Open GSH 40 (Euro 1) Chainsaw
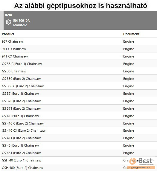 (x=22, y=160)
